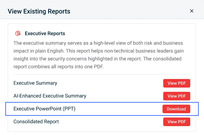Click empty space in highlighted PowerPoint row
Viewport: 204px width, 135px height.
pos(119,109)
